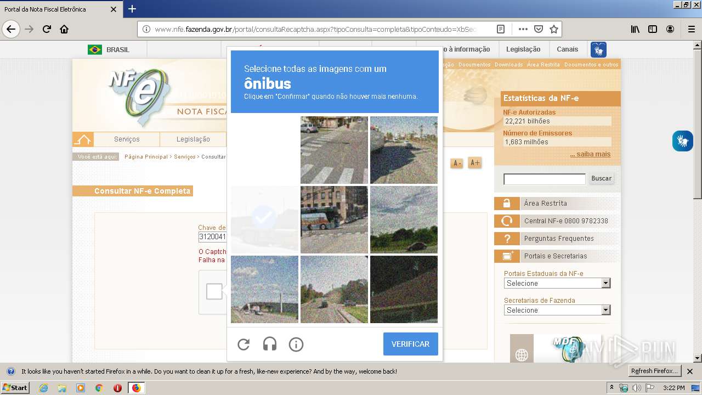702x395 pixels.
Task: Switch to the audio captcha challenge
Action: [270, 344]
